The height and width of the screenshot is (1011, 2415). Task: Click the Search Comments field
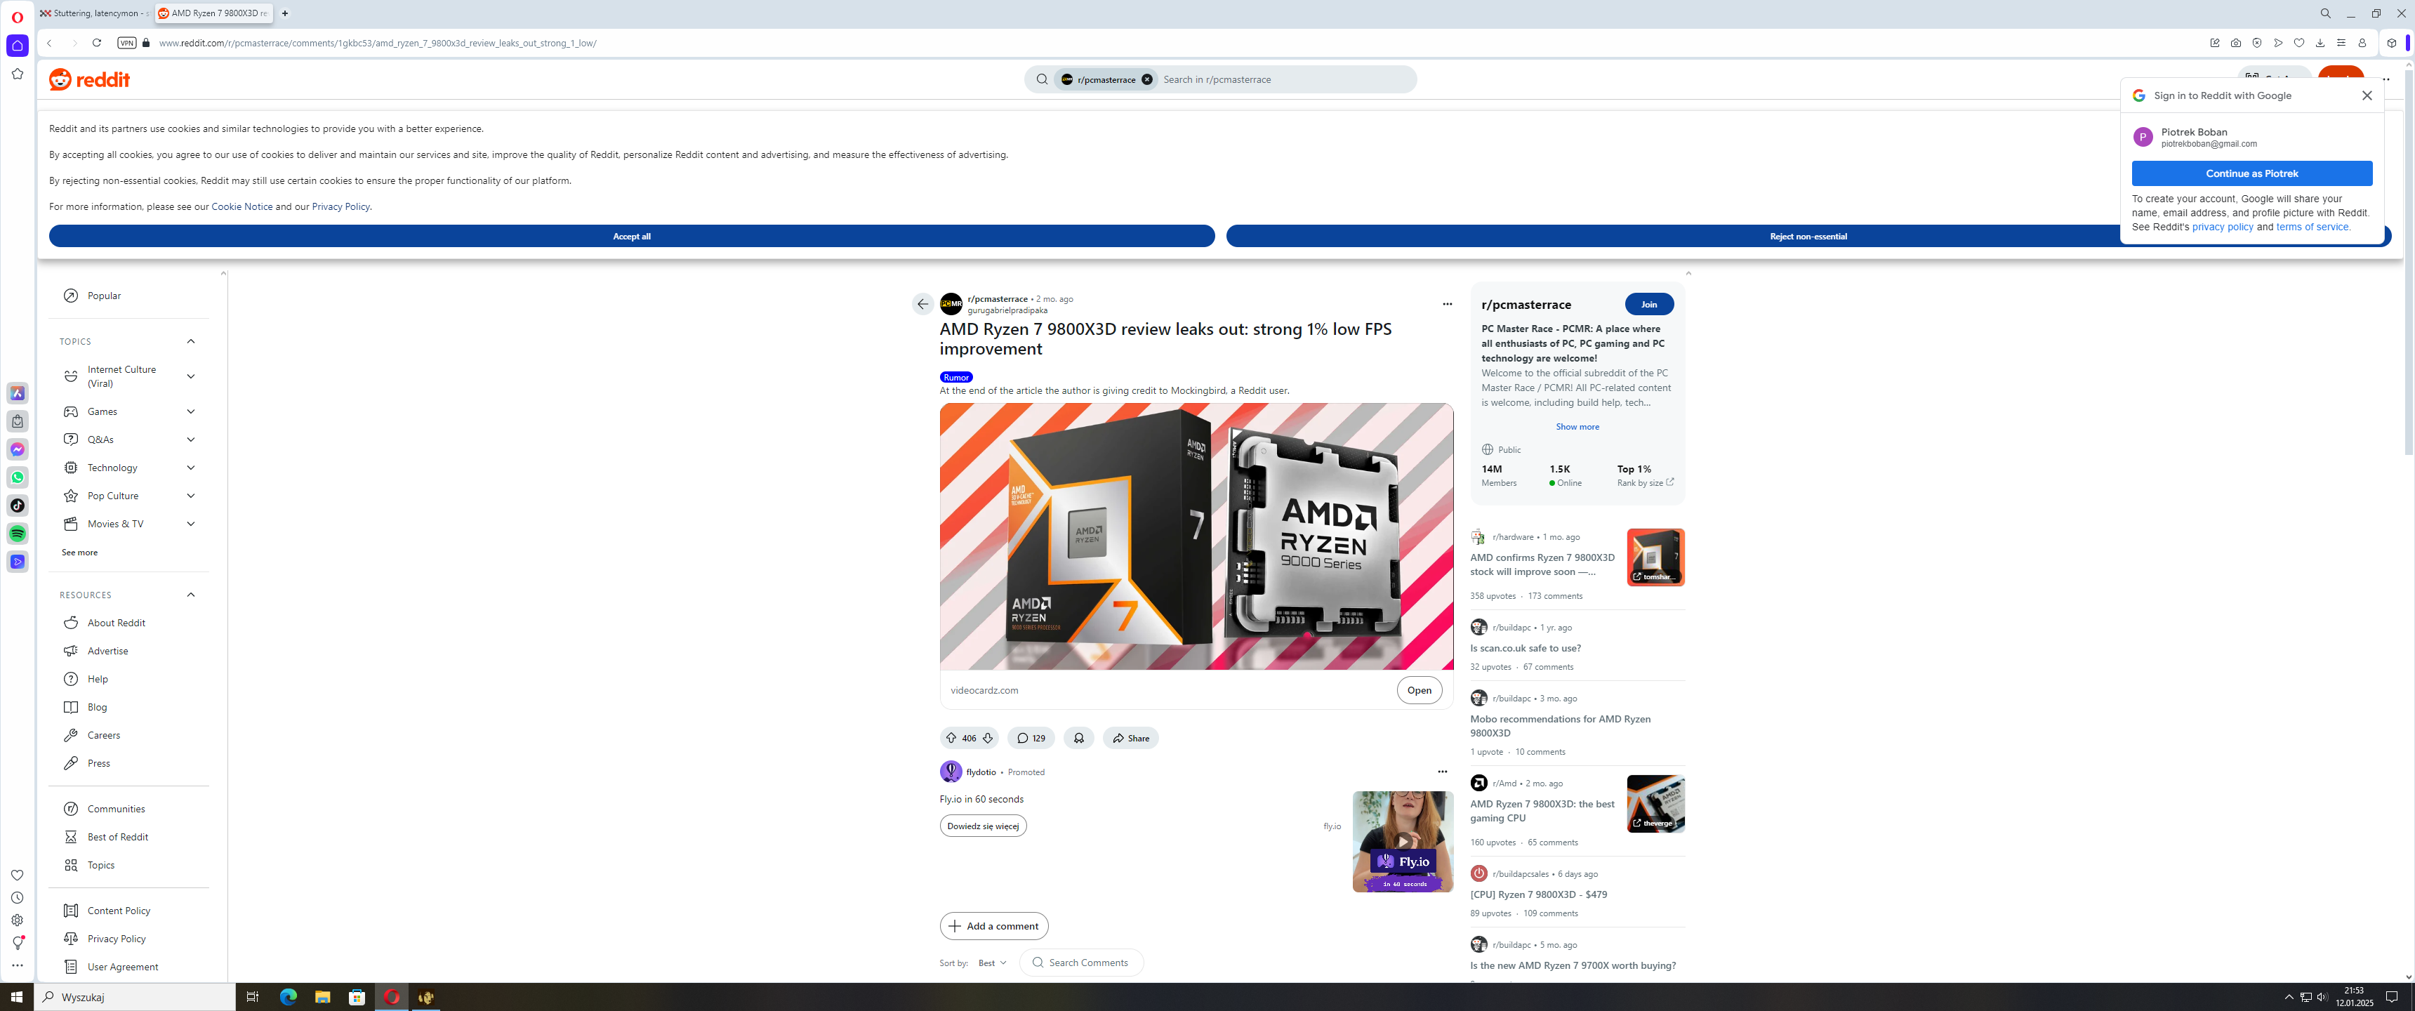pos(1087,963)
